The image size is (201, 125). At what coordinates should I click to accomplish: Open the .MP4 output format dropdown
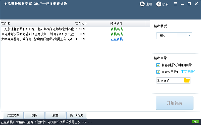[174, 35]
